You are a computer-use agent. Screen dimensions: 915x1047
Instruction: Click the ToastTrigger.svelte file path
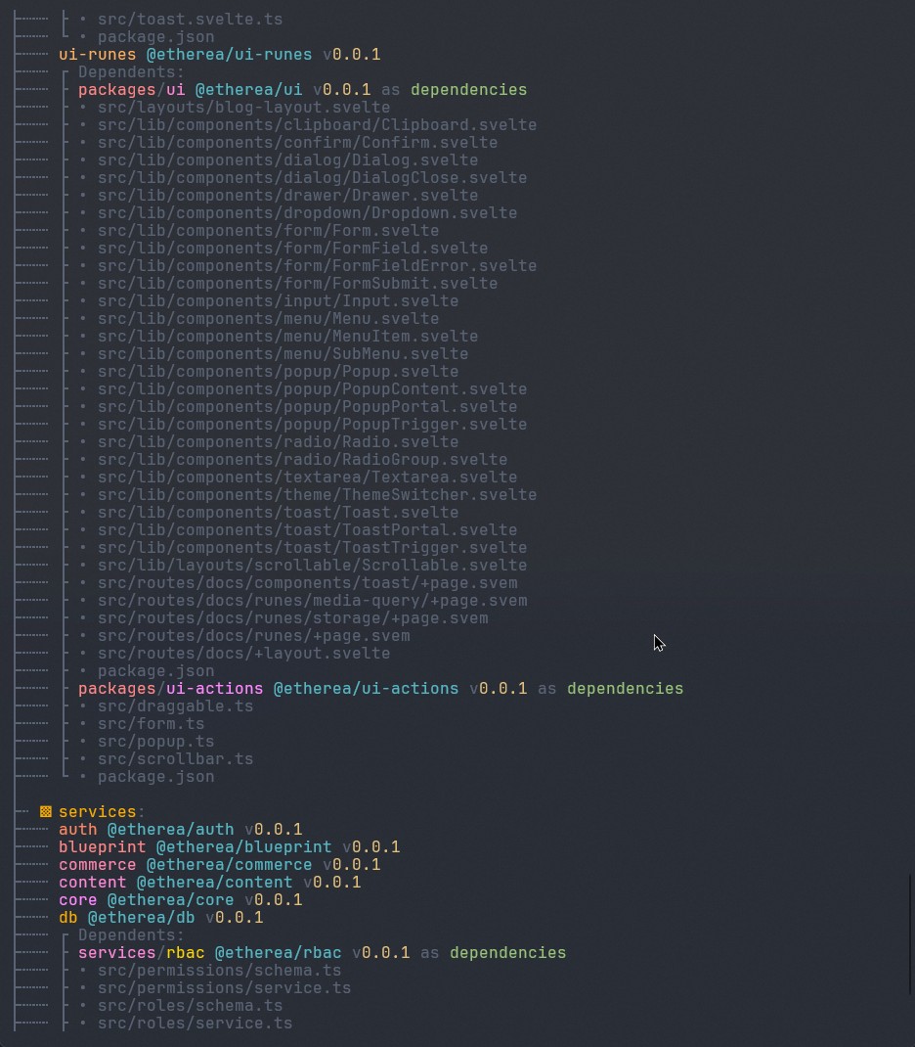point(312,548)
